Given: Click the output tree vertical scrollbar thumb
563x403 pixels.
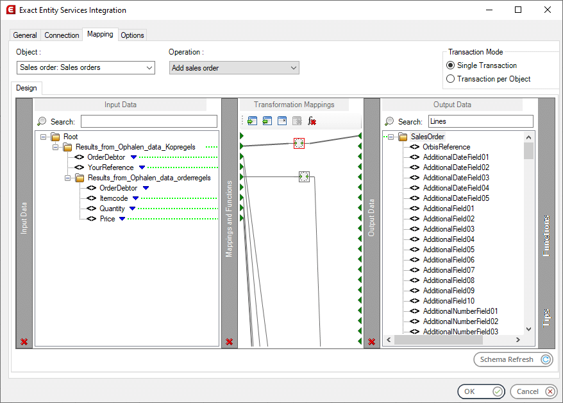Looking at the screenshot, I should click(528, 151).
